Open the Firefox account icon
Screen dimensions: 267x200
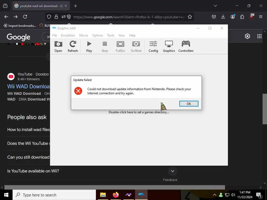pos(233,17)
